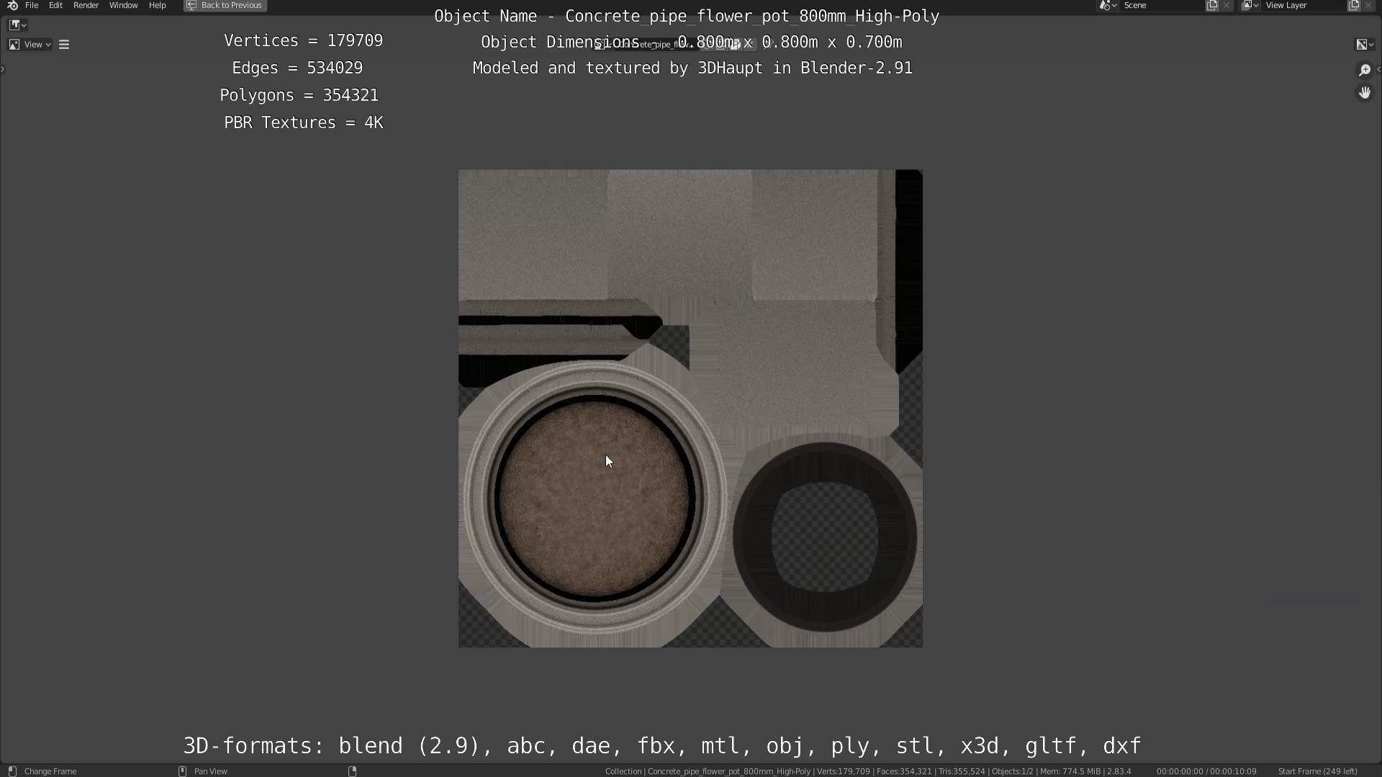This screenshot has width=1382, height=777.
Task: Expand the left toolbar arrow
Action: click(3, 70)
